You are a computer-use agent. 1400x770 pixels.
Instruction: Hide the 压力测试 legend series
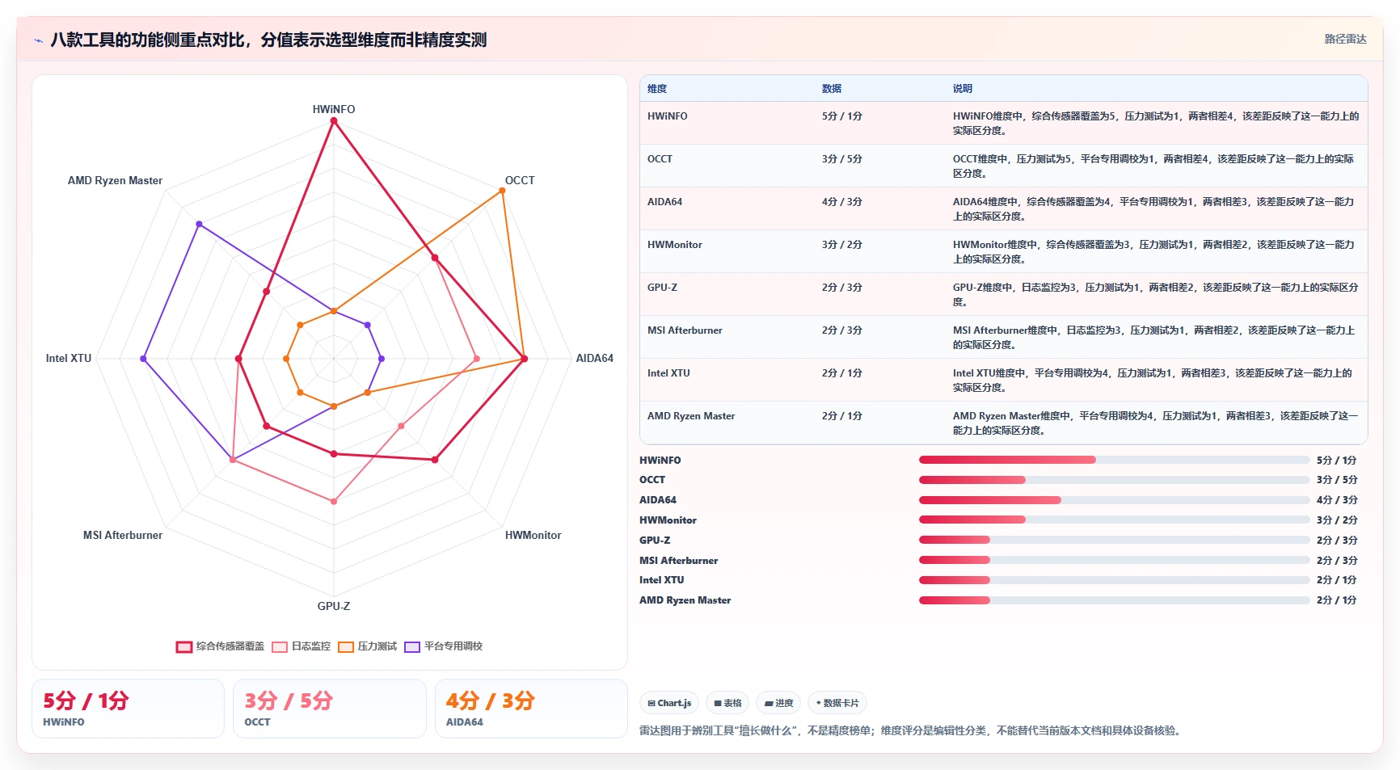point(368,646)
